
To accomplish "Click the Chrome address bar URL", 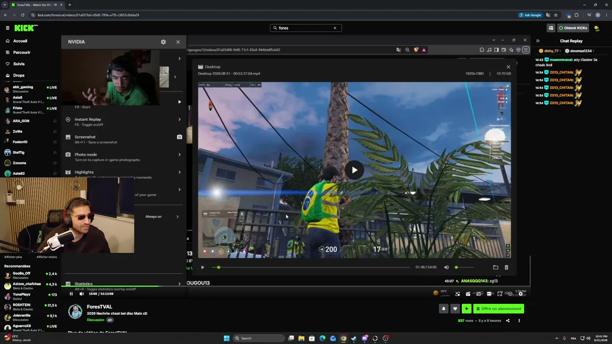I will coord(88,15).
